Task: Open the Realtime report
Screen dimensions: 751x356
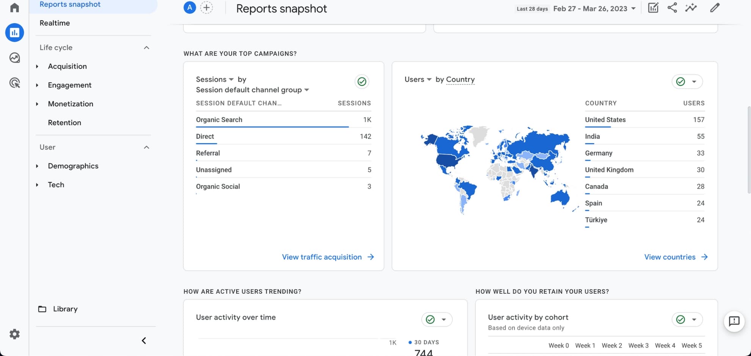Action: [55, 23]
